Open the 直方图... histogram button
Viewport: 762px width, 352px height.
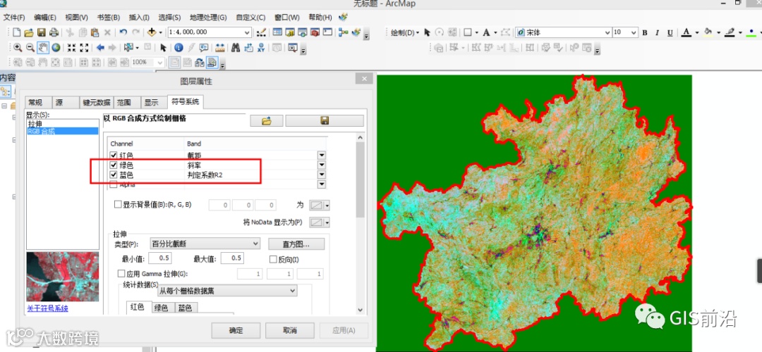296,244
